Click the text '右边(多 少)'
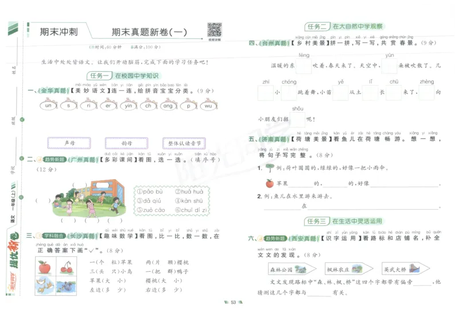This screenshot has width=459, height=321. click(x=164, y=290)
